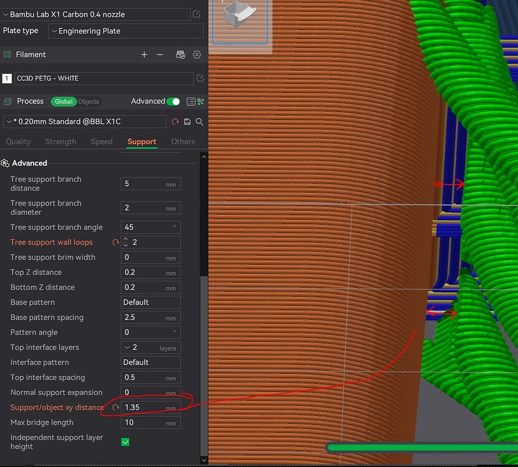The image size is (518, 467).
Task: Click the Tree support branch angle field
Action: 151,227
